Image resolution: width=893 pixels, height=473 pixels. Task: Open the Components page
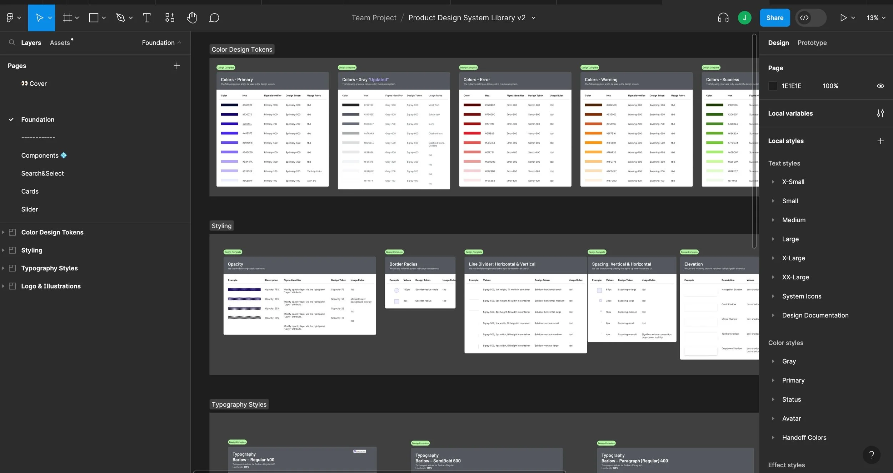(40, 156)
